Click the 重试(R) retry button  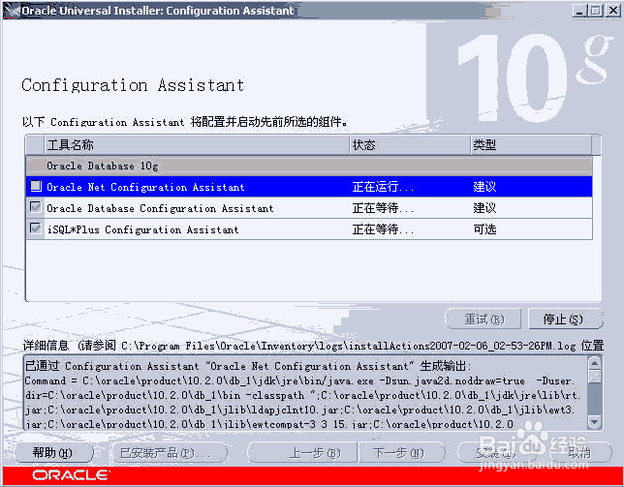pyautogui.click(x=484, y=320)
